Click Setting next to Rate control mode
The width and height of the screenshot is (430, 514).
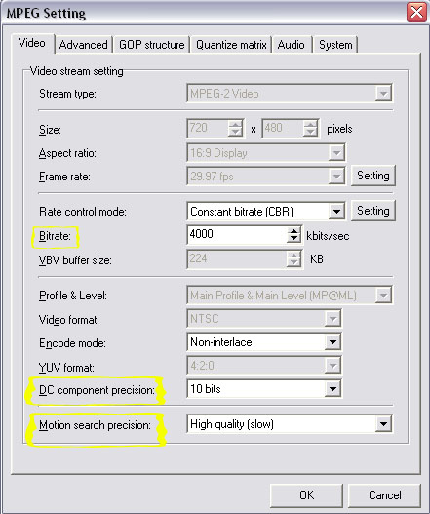[373, 211]
